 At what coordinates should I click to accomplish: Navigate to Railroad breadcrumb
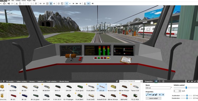coord(40,81)
